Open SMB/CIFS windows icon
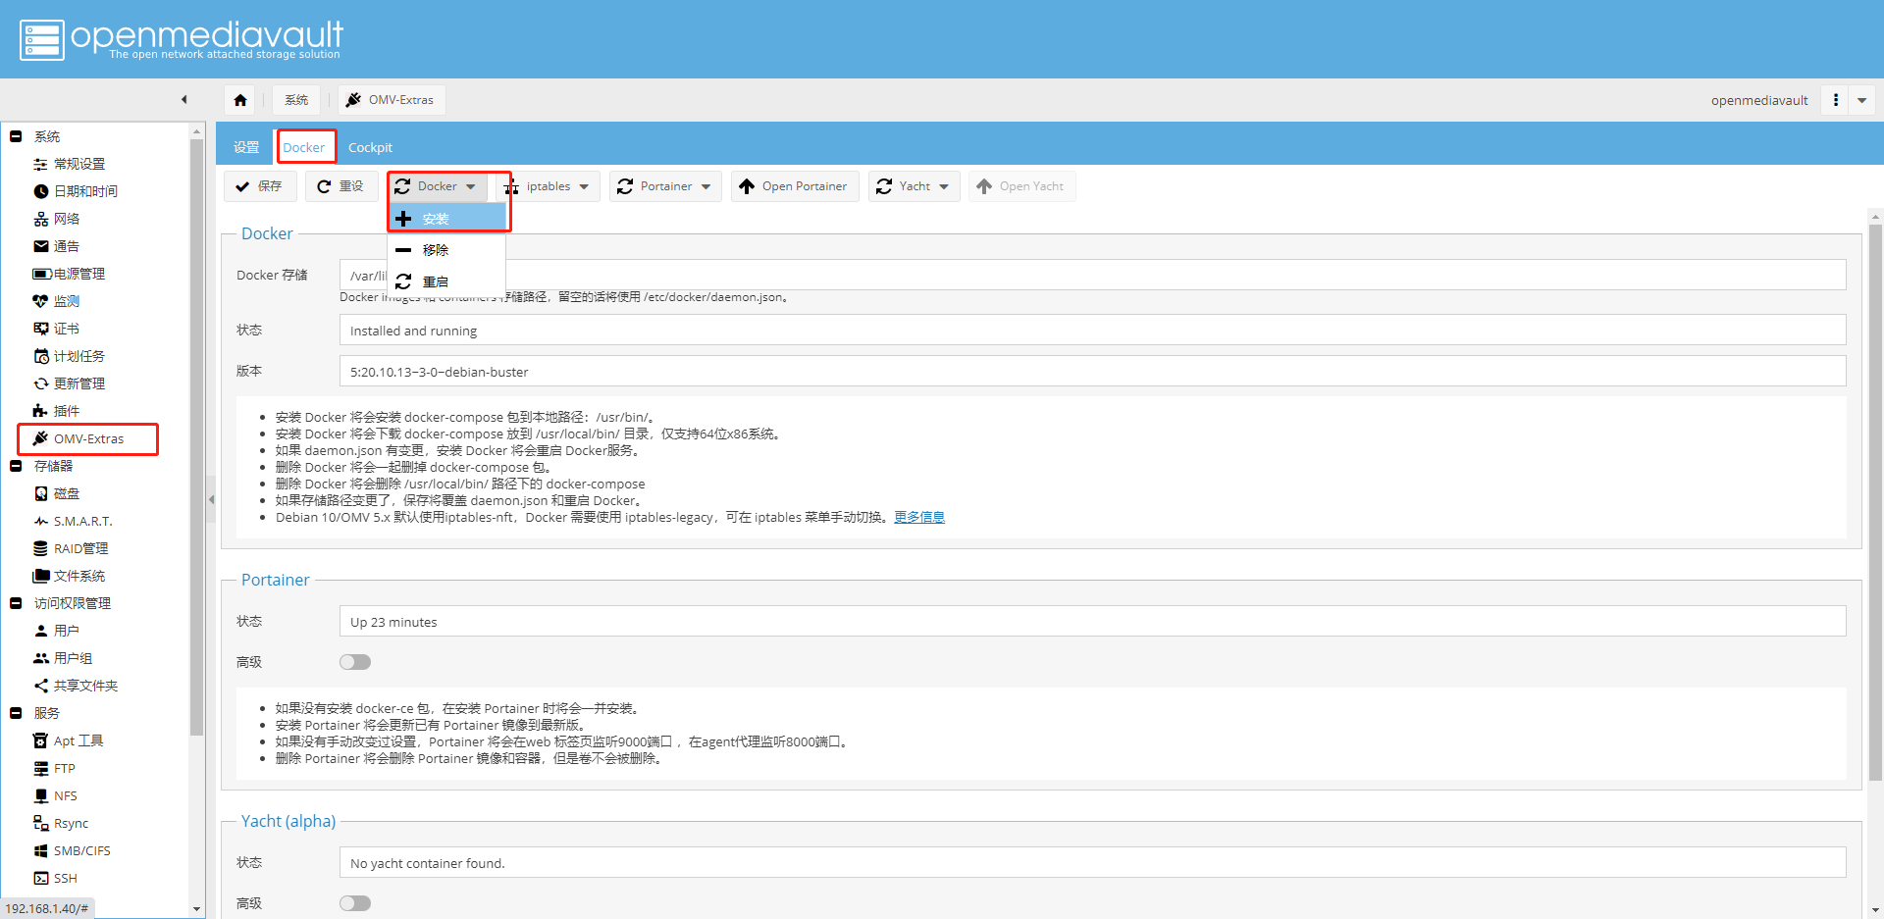 coord(41,850)
